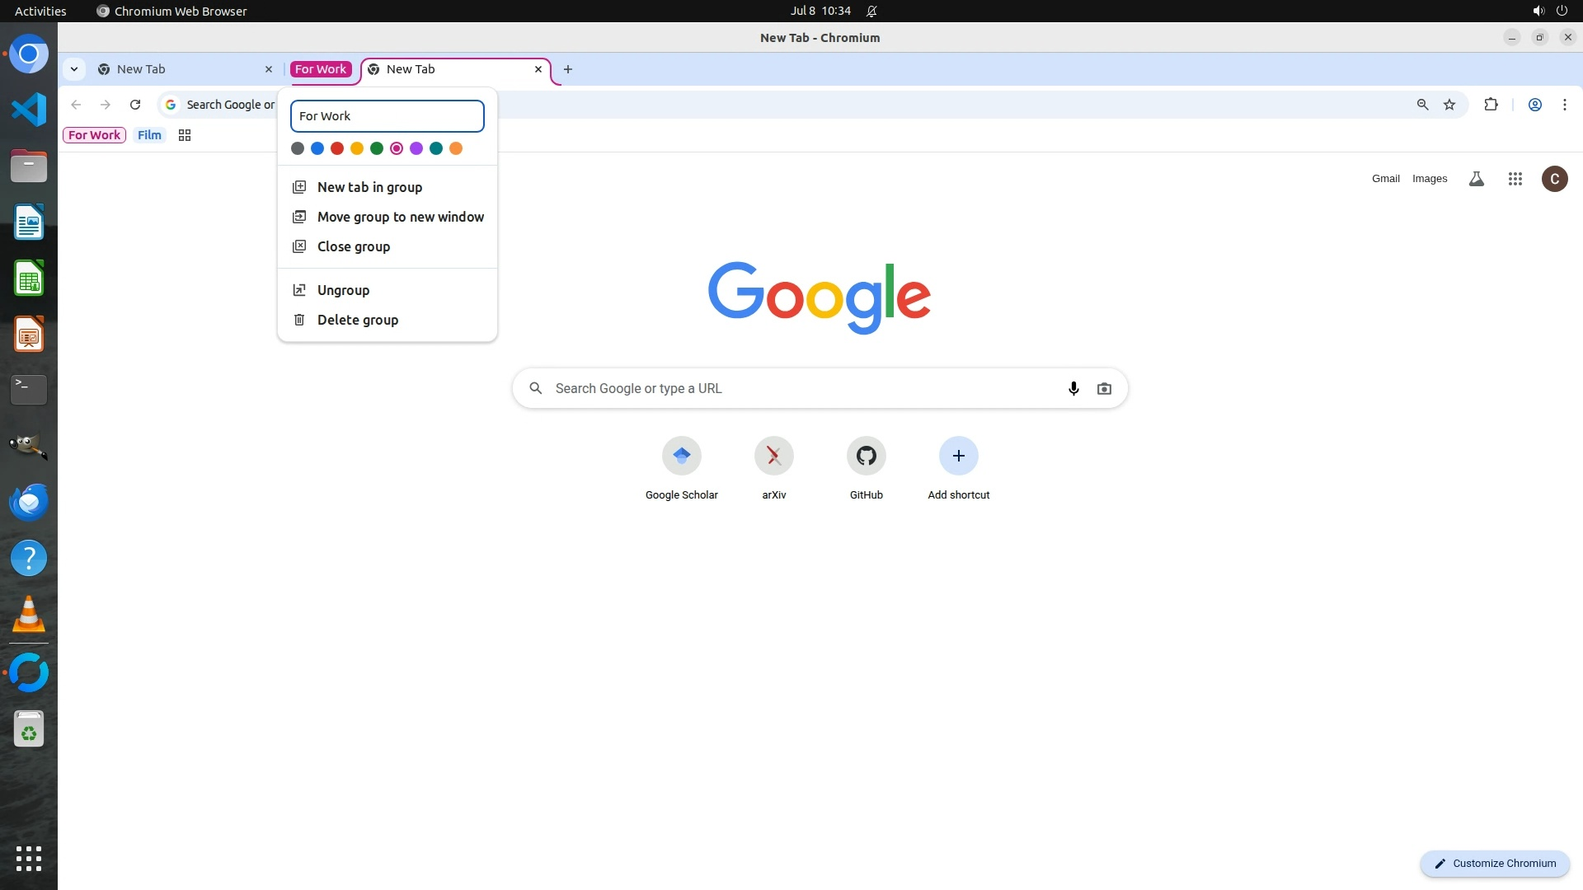Choose the purple group color

click(x=416, y=148)
